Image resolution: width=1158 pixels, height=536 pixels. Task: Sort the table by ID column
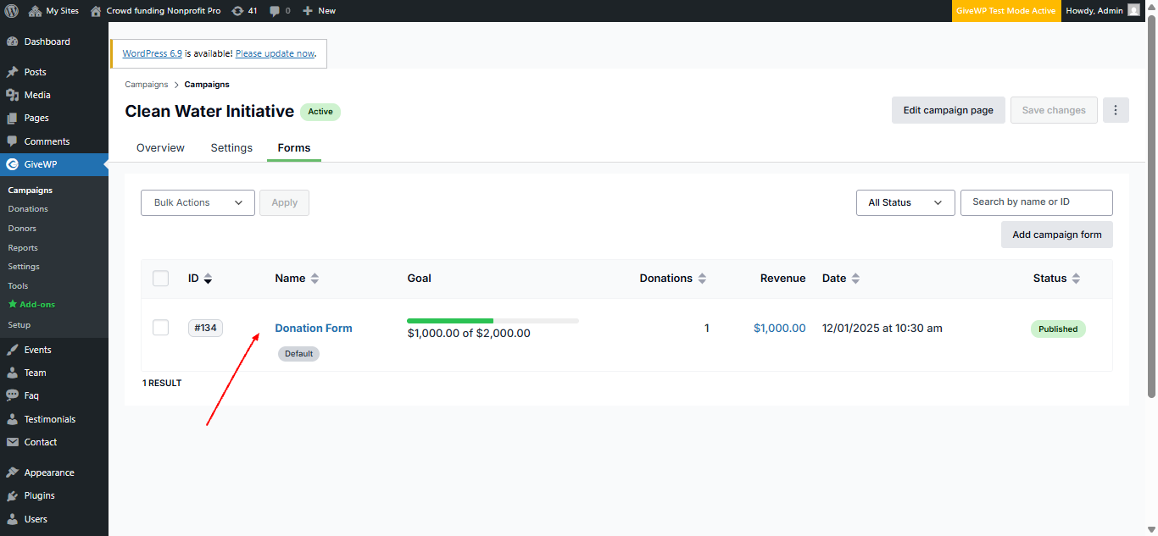(x=208, y=279)
